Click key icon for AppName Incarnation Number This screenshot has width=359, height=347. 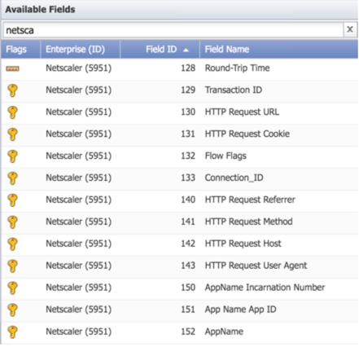12,288
